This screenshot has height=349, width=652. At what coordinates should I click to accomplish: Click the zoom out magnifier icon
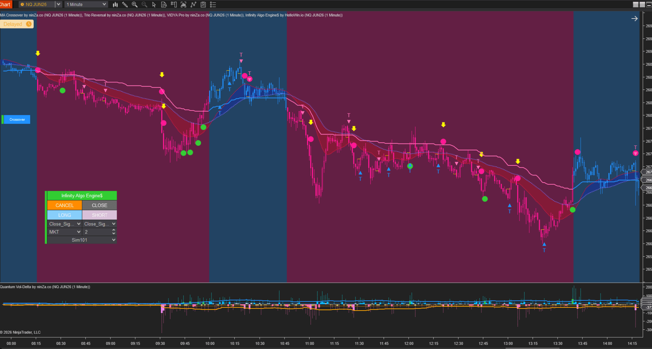[x=144, y=4]
